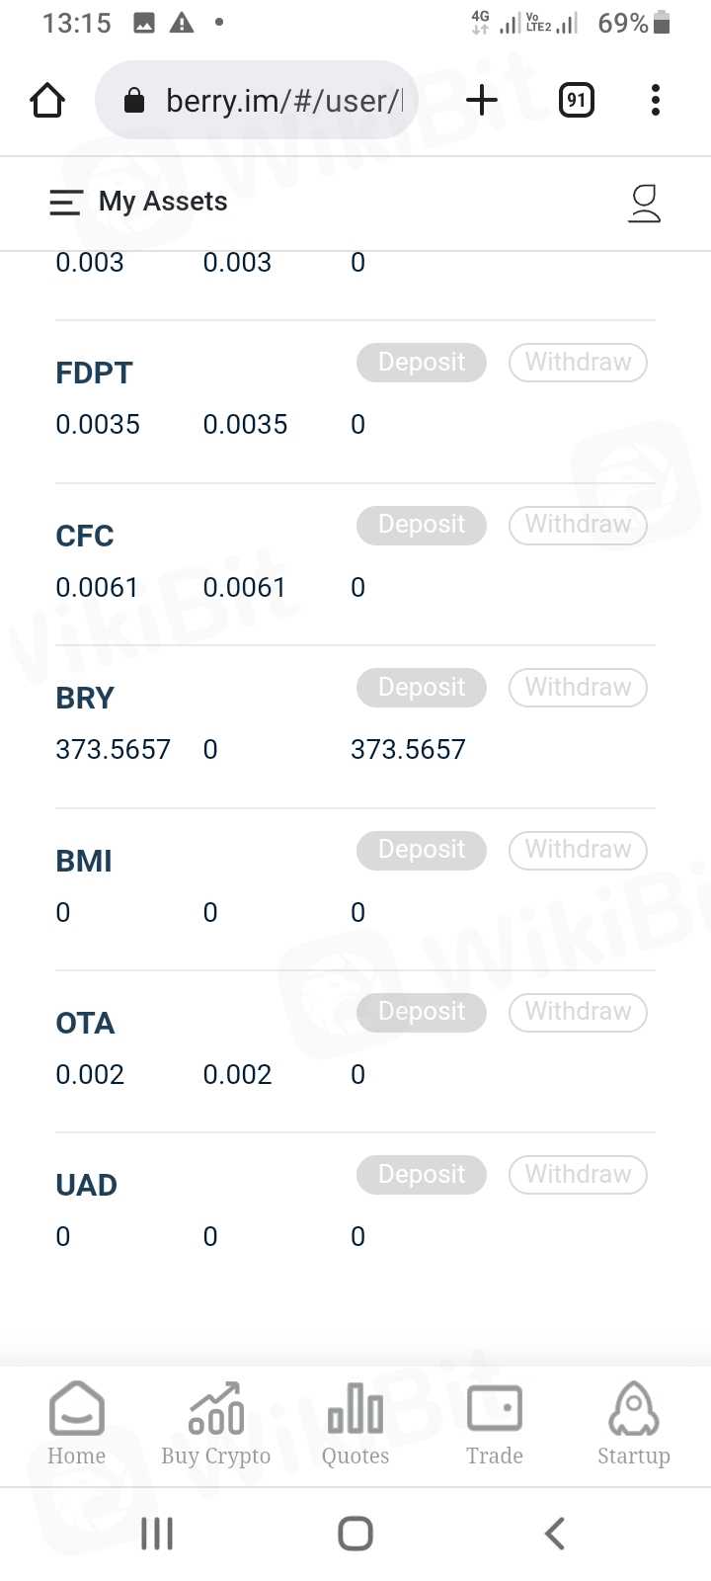Open the user profile icon
The width and height of the screenshot is (711, 1581).
point(644,203)
